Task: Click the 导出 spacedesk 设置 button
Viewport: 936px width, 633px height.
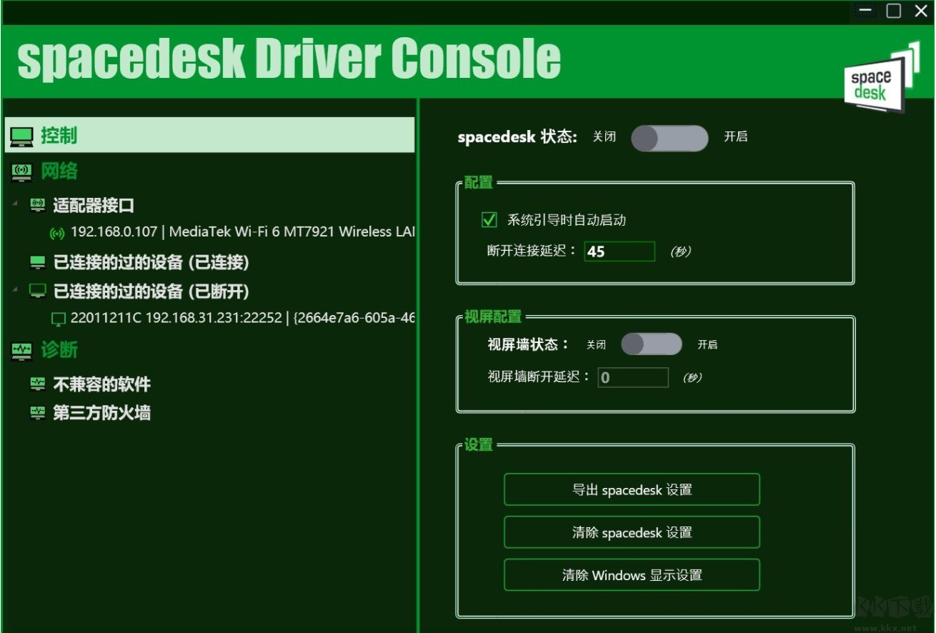Action: coord(632,489)
